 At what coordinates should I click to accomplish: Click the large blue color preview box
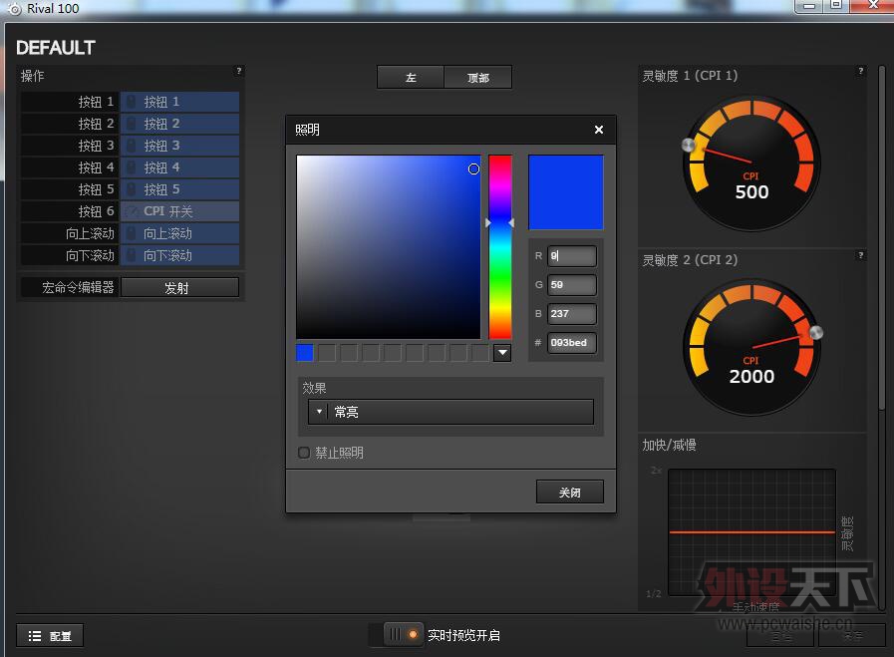565,192
